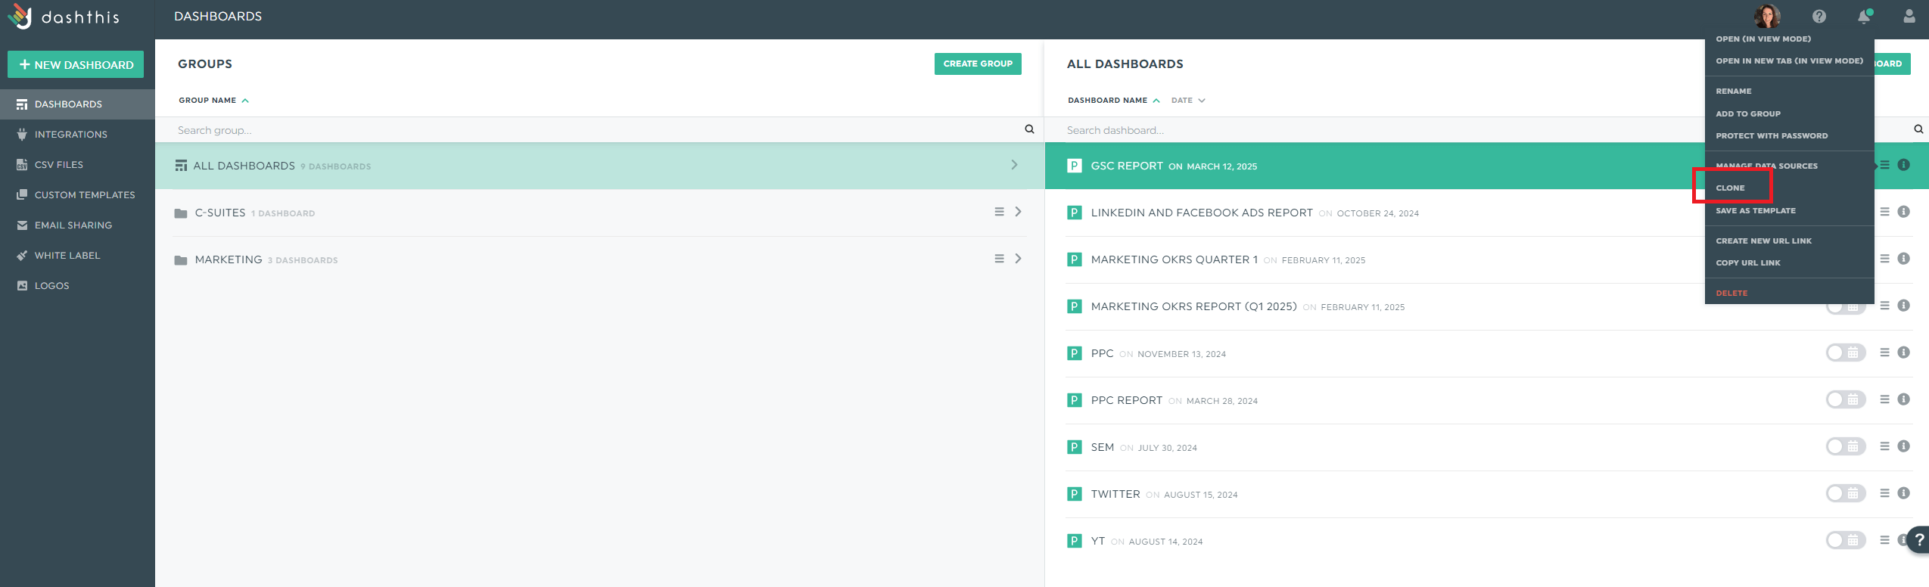This screenshot has width=1929, height=587.
Task: Open options menu for Marketing group
Action: [x=999, y=259]
